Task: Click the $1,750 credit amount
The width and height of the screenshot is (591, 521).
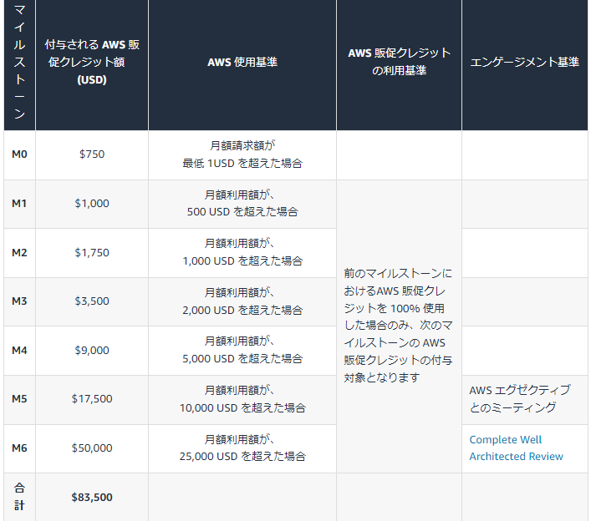Action: [92, 253]
